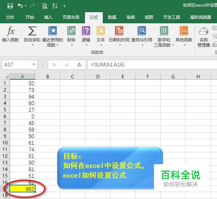Click the 插入函数 fx icon
Viewport: 217px width, 199px height.
(x=10, y=31)
